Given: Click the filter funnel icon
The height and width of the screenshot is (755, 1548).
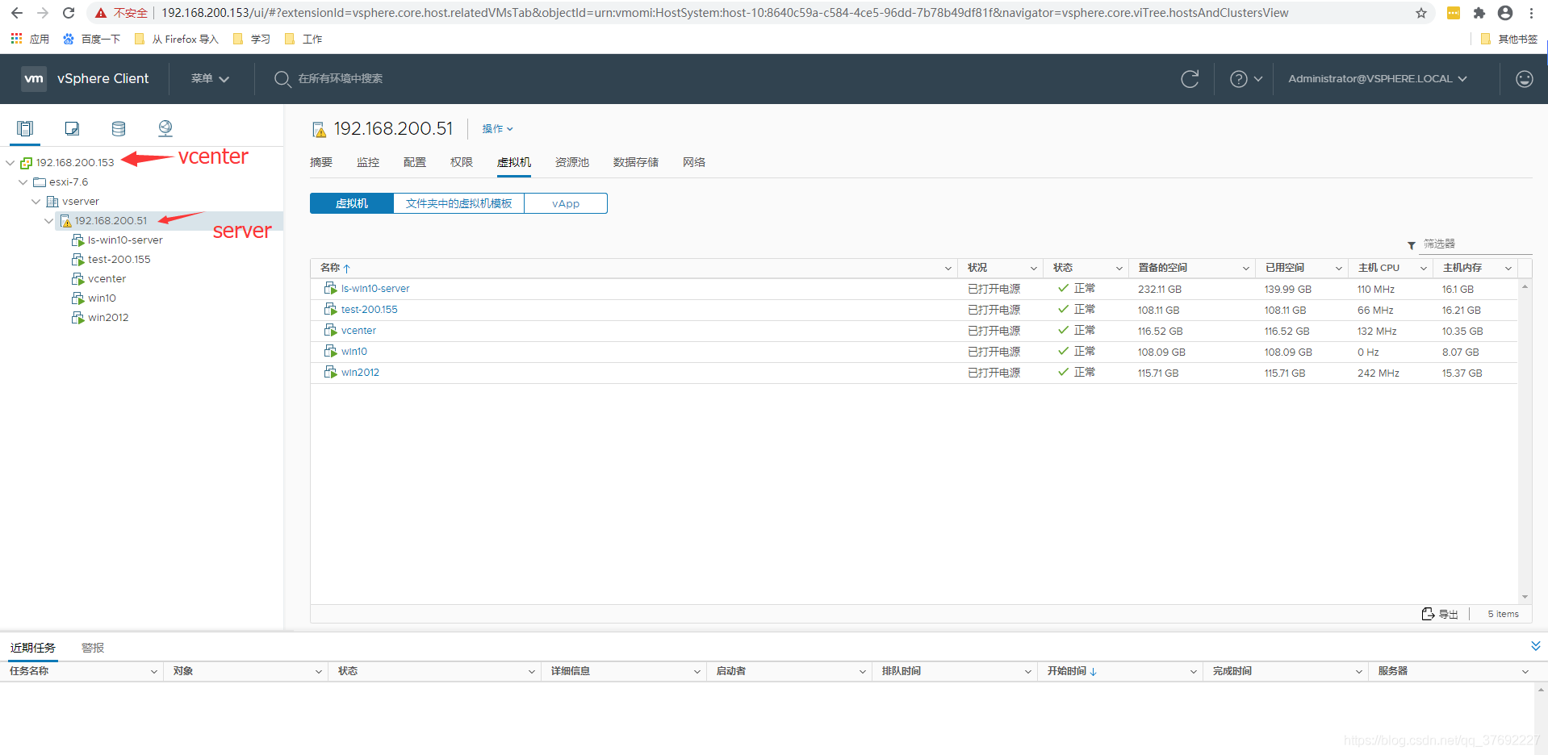Looking at the screenshot, I should coord(1411,244).
